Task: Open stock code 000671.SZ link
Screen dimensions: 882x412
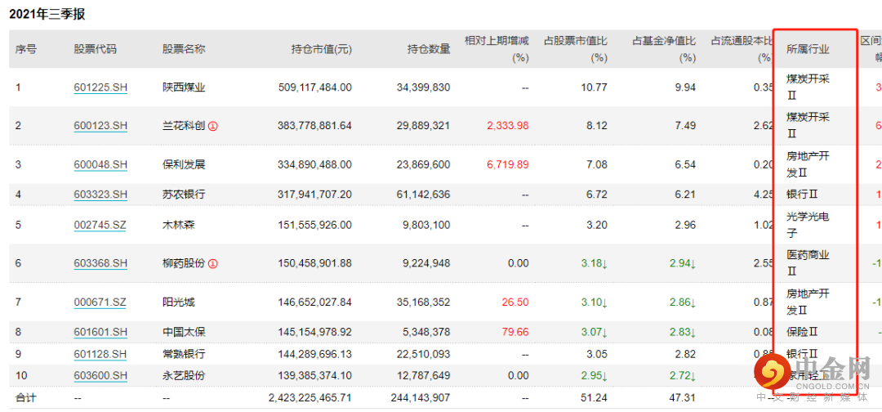Action: click(100, 302)
